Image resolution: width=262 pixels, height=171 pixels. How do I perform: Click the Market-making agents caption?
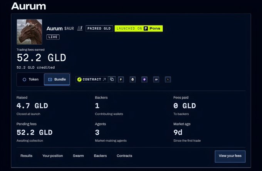[x=111, y=141]
